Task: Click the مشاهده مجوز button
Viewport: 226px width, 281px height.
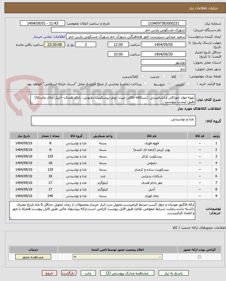Action: pos(33,257)
